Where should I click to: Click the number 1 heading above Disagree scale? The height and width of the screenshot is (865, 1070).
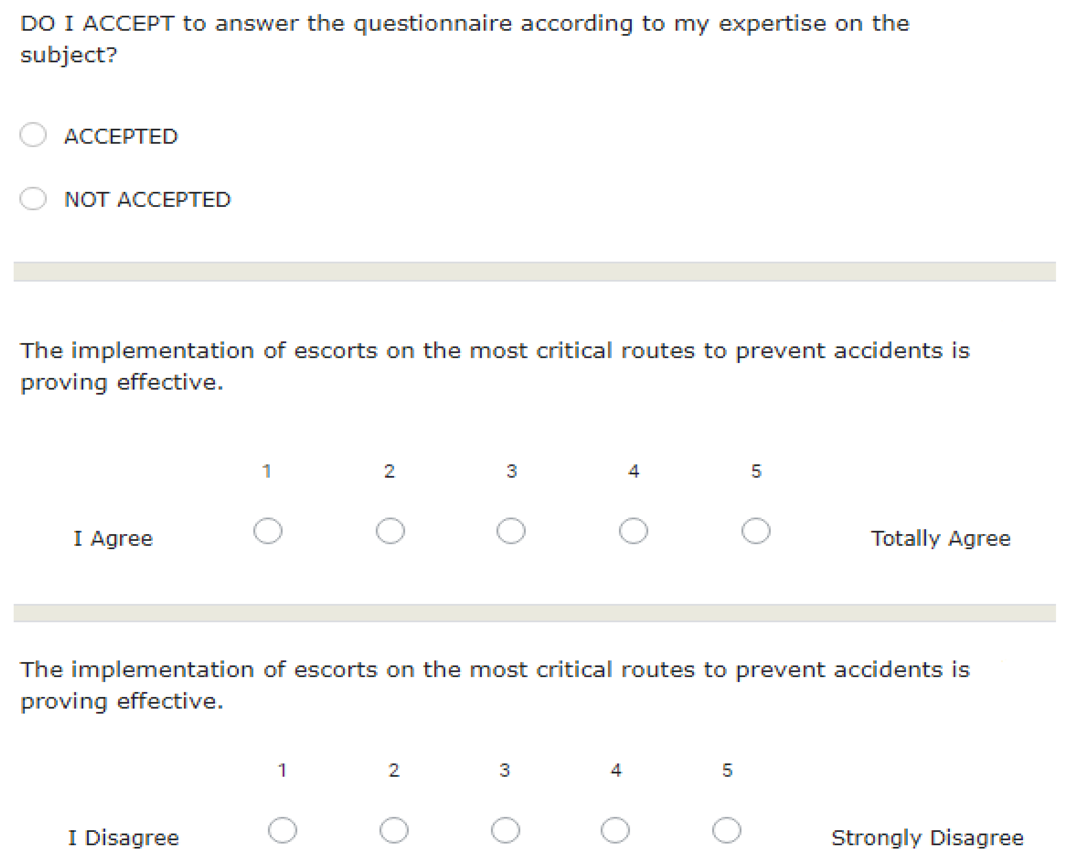(x=282, y=770)
